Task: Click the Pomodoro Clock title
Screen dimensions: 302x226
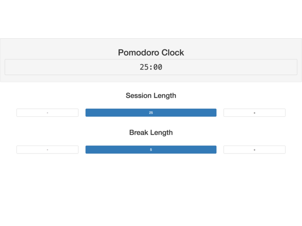Action: click(x=151, y=52)
